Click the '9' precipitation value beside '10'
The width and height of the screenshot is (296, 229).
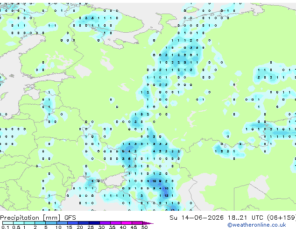[160, 181]
